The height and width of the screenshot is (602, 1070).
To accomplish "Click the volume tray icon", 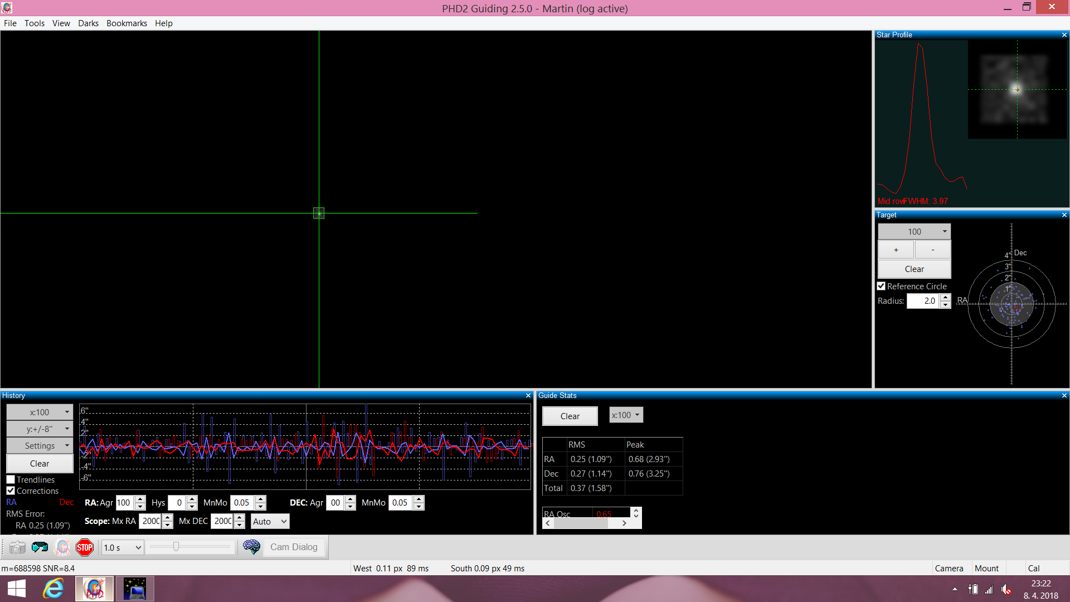I will tap(1006, 589).
